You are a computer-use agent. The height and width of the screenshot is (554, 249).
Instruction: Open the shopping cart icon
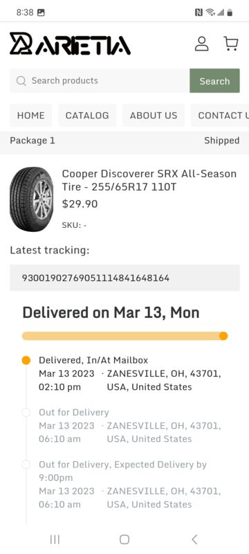click(231, 44)
